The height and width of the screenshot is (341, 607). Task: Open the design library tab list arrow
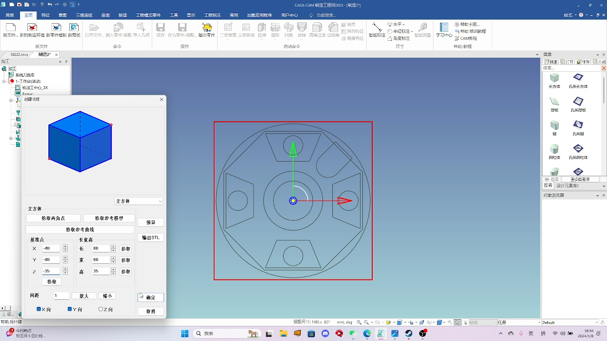pos(604,186)
